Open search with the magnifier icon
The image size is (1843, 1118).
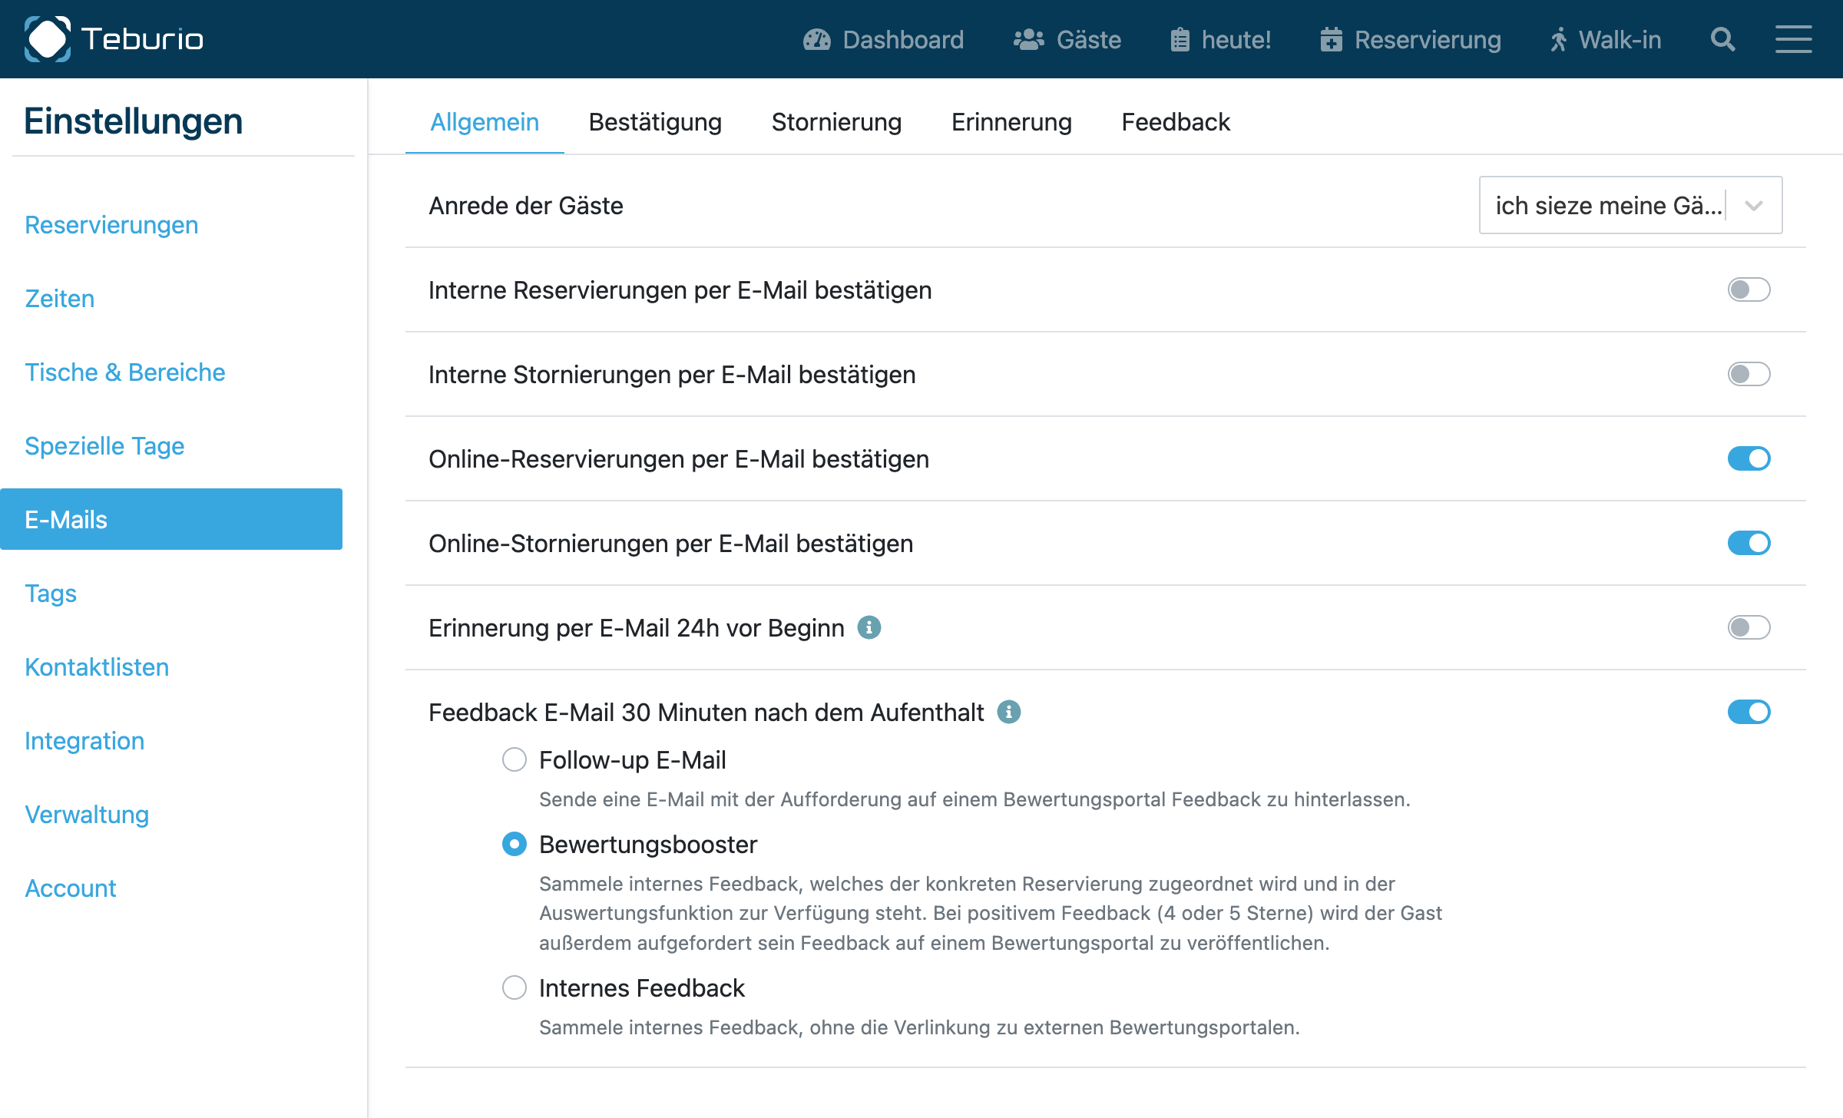point(1722,39)
